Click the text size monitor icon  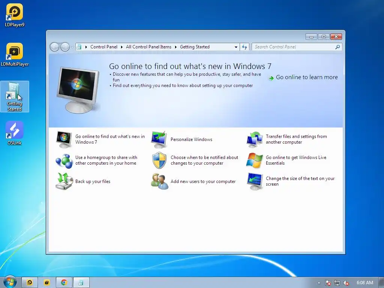[x=255, y=181]
